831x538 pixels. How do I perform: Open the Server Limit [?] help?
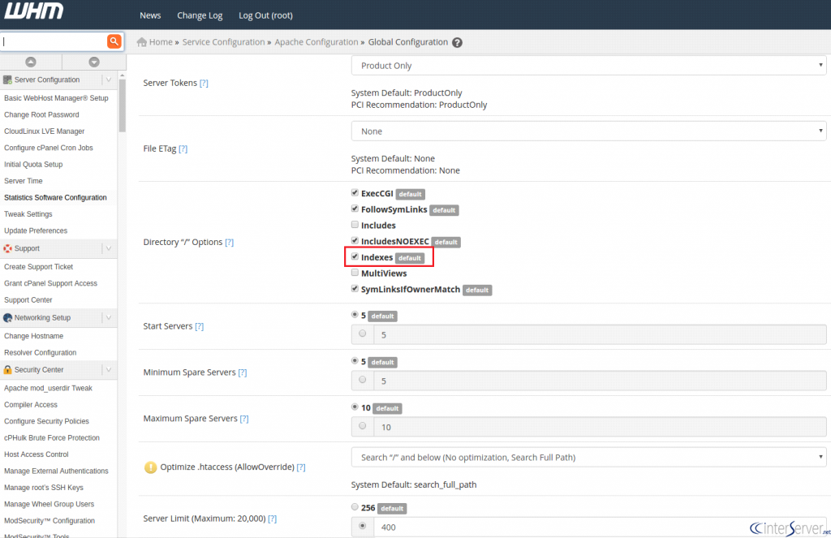coord(273,519)
